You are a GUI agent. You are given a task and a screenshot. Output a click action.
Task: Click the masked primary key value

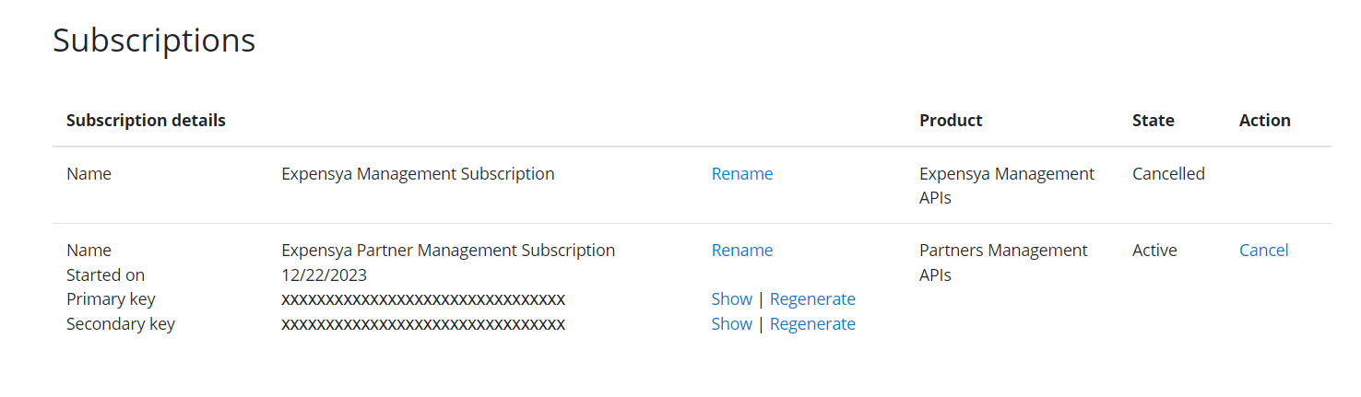coord(423,299)
